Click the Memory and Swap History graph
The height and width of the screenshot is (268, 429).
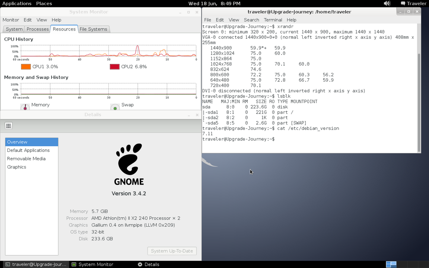coord(109,89)
